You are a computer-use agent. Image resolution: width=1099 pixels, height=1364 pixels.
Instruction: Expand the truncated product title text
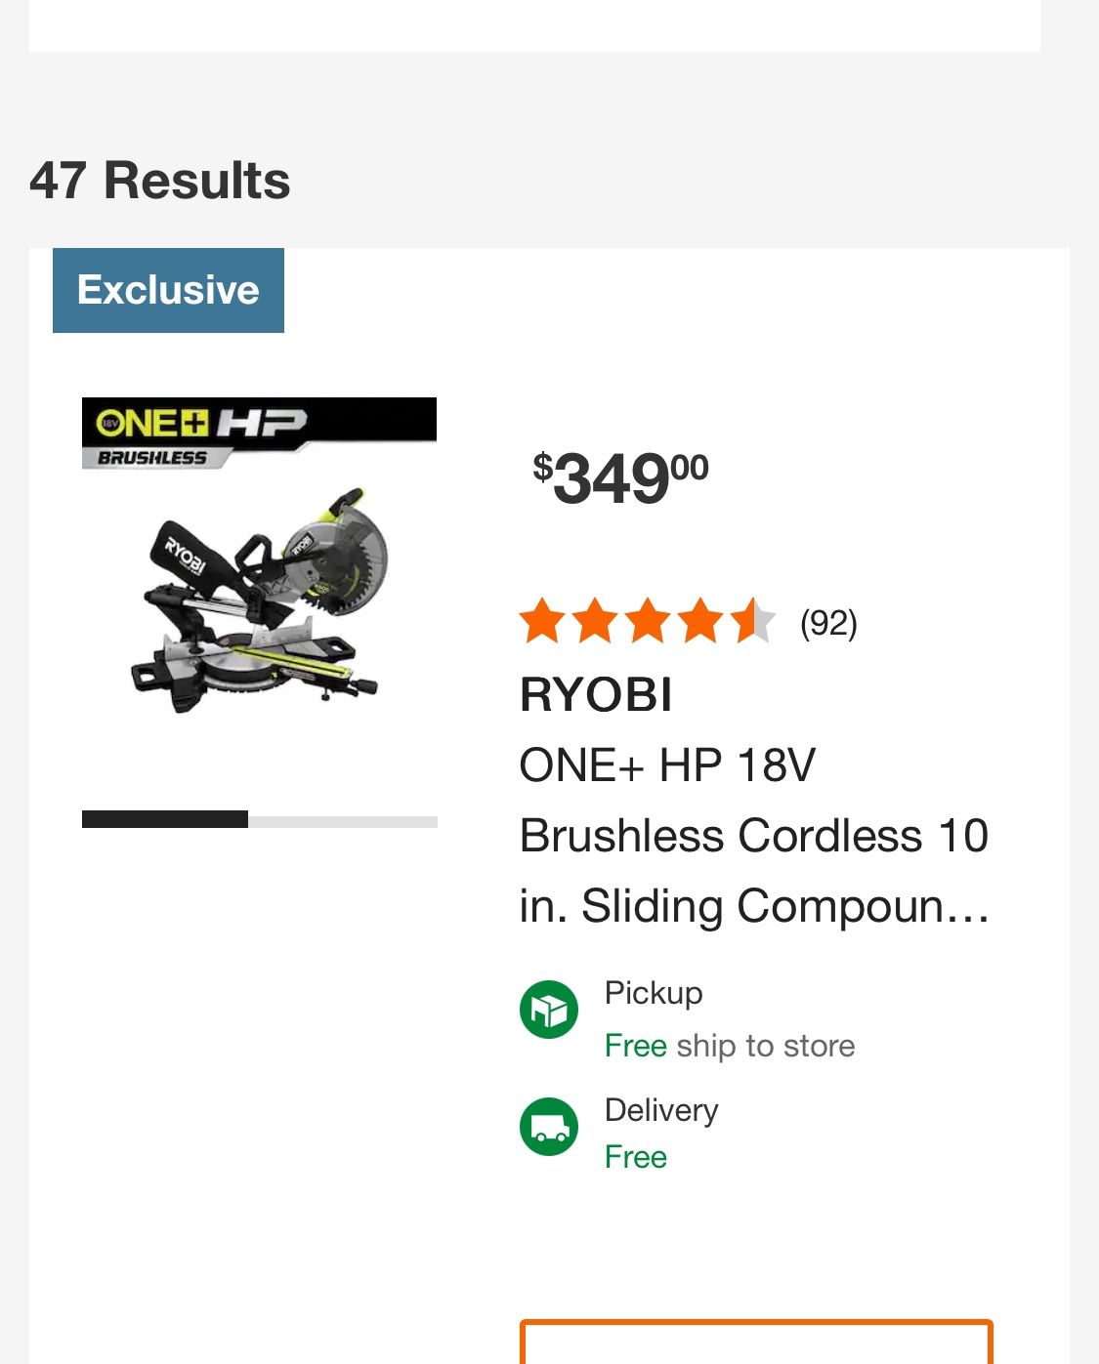(754, 905)
